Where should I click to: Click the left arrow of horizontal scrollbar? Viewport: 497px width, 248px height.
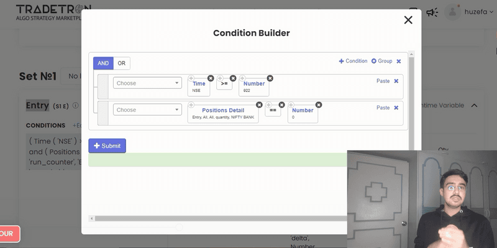click(x=91, y=219)
